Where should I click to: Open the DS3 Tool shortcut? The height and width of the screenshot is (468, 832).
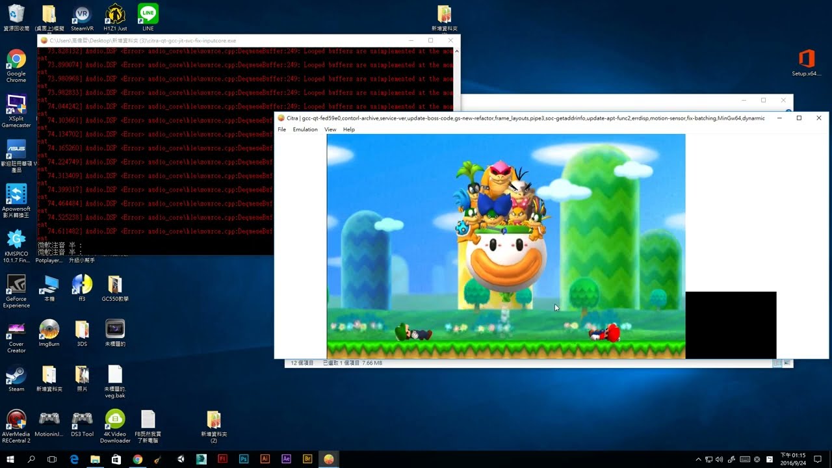[82, 423]
